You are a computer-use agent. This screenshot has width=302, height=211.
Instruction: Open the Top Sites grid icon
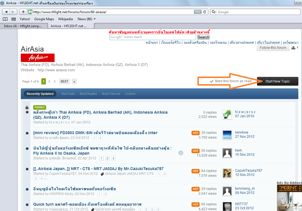(x=13, y=19)
